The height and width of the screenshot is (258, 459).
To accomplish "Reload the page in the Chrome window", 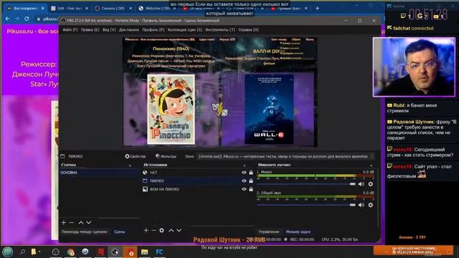I will coord(27,19).
